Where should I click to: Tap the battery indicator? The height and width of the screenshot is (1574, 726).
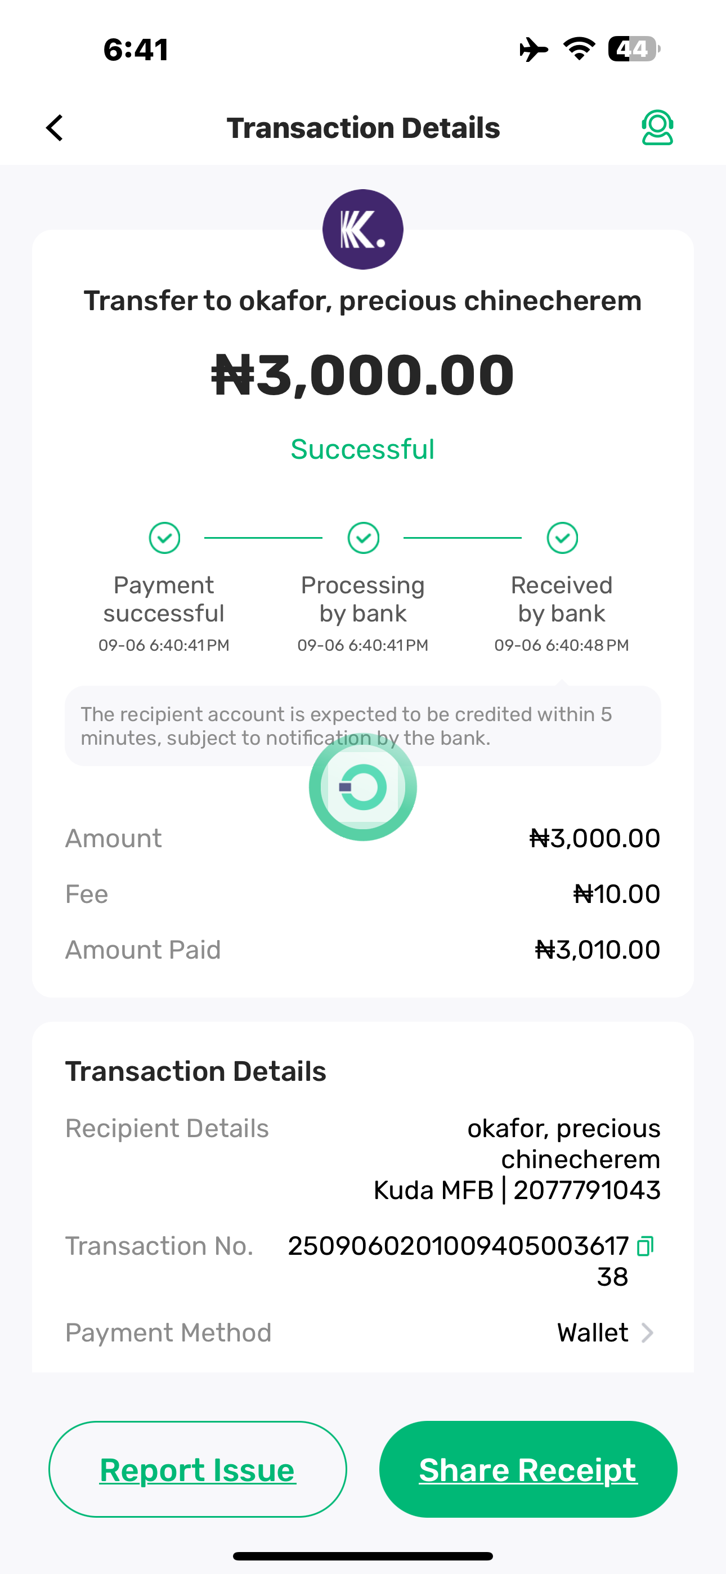click(634, 49)
